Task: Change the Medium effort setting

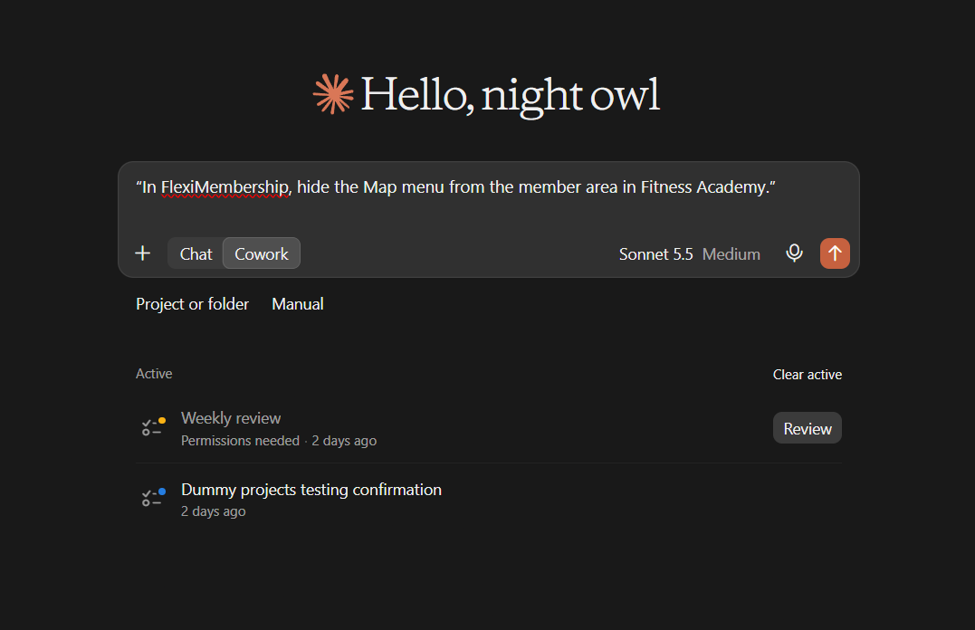Action: tap(731, 254)
